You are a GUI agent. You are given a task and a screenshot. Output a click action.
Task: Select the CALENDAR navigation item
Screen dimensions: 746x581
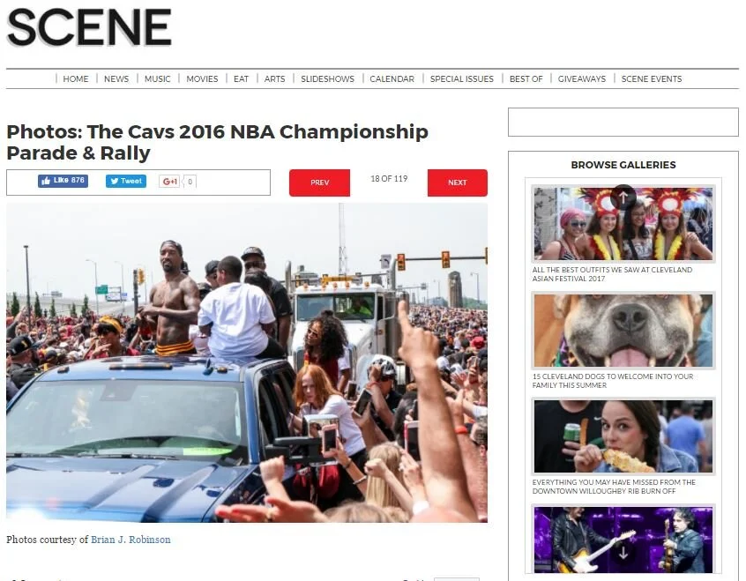pos(392,79)
